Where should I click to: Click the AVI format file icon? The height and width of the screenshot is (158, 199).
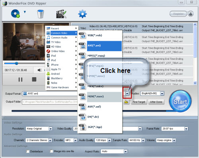[x=82, y=46]
